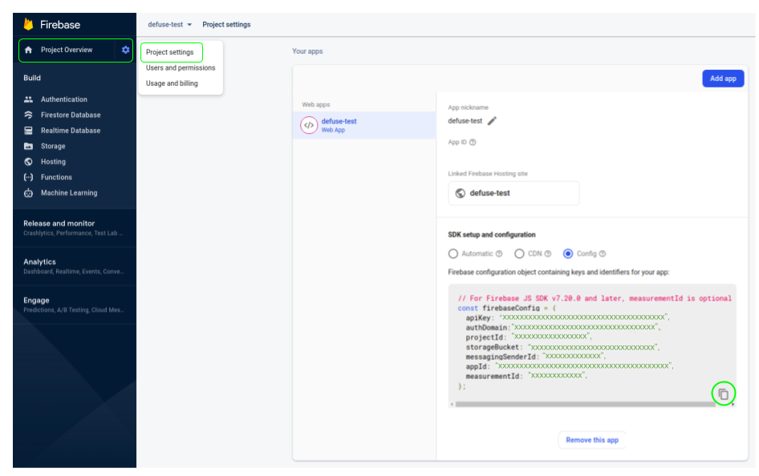Go to Functions page
Viewport: 759px width, 476px height.
[x=56, y=177]
